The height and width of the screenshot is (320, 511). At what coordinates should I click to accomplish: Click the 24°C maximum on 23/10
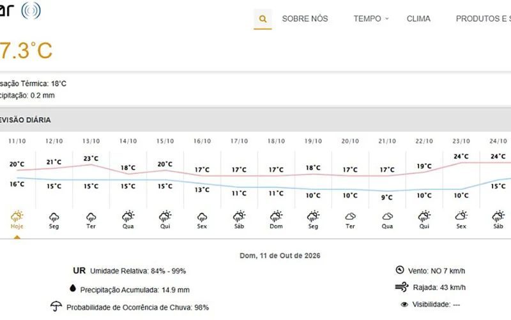coord(461,156)
